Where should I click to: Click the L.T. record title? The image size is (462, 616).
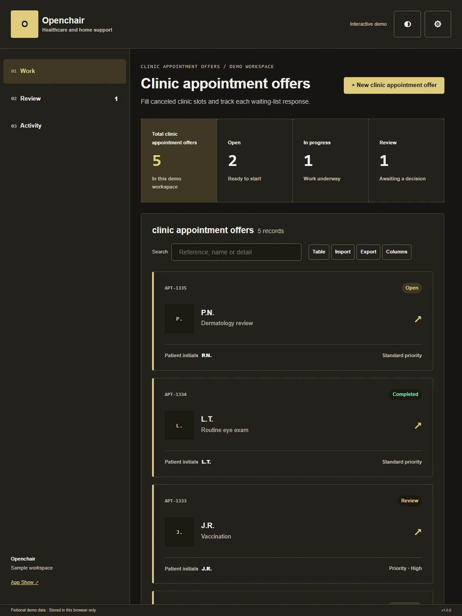pyautogui.click(x=207, y=419)
